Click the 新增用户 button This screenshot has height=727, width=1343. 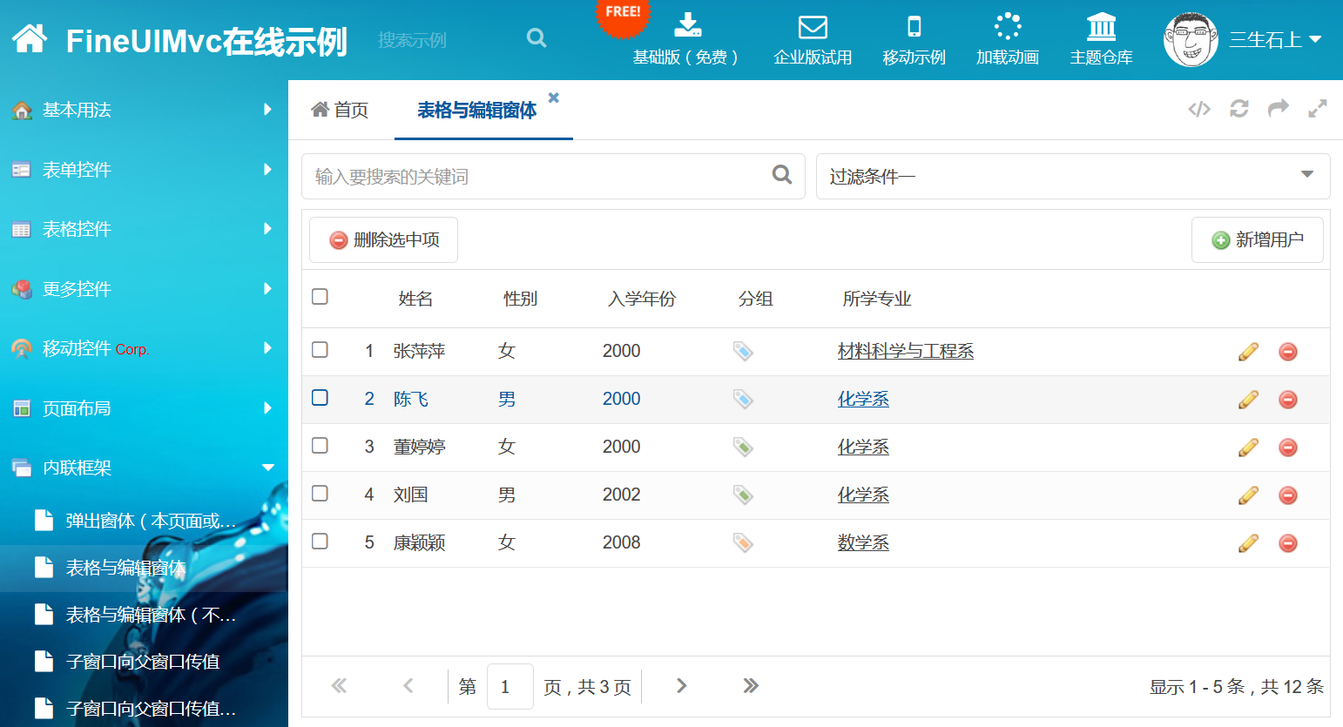tap(1257, 239)
